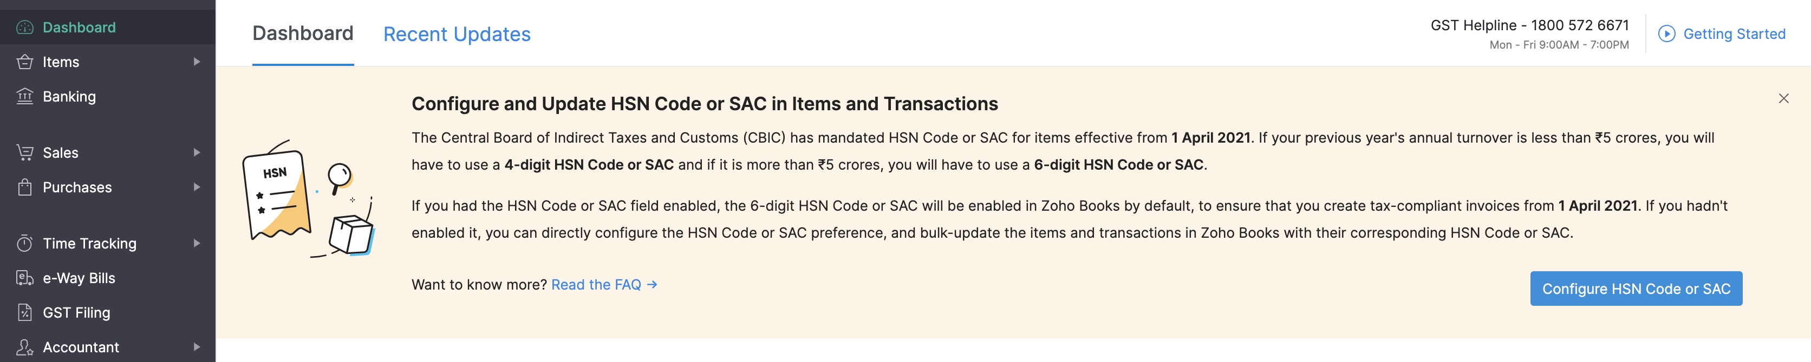Dismiss the HSN Code banner
Image resolution: width=1811 pixels, height=362 pixels.
tap(1783, 98)
